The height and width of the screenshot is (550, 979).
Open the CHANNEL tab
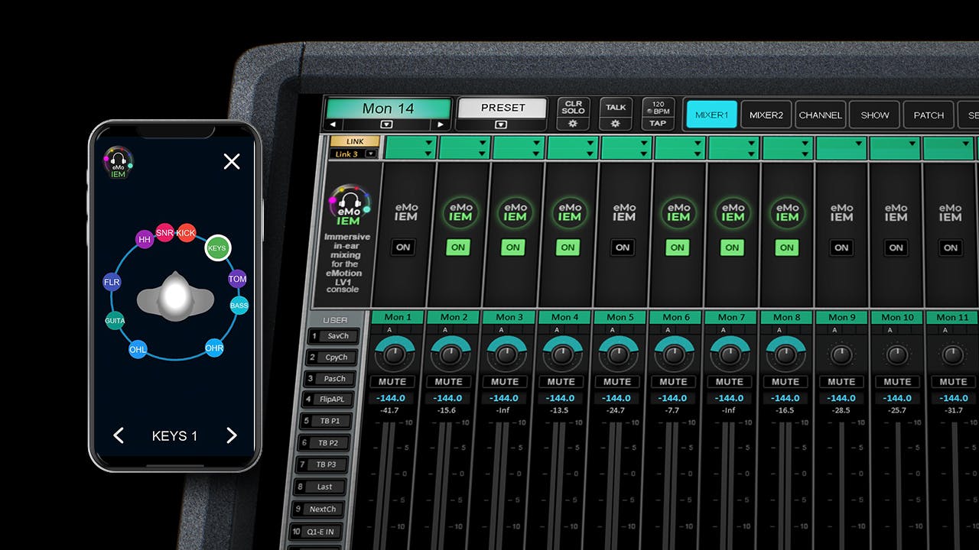coord(820,115)
